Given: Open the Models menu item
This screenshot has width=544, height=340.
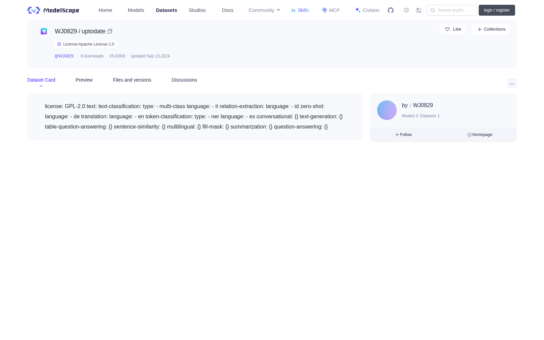Looking at the screenshot, I should (x=136, y=10).
